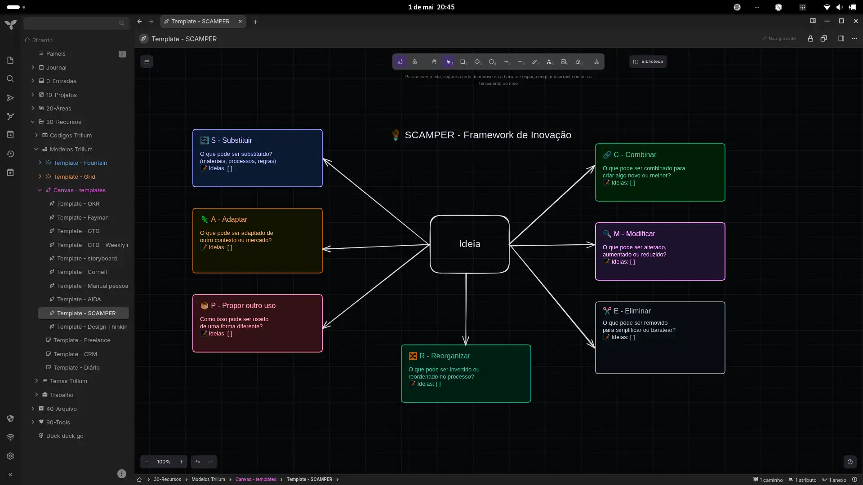
Task: Open Template - Cornell note
Action: click(82, 272)
